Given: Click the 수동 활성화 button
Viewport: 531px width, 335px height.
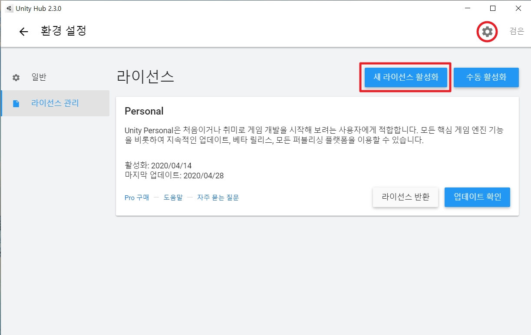Looking at the screenshot, I should pos(486,77).
